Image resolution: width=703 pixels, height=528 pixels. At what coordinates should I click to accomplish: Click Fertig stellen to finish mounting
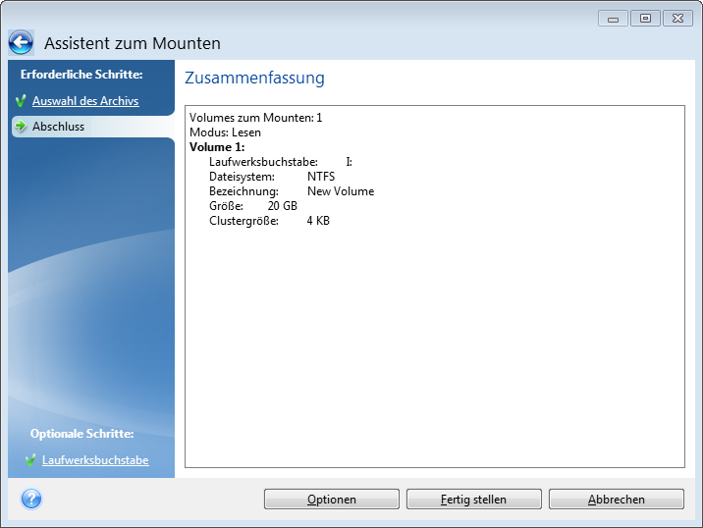tap(473, 500)
